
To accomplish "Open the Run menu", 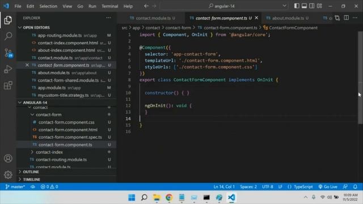I will tap(92, 6).
